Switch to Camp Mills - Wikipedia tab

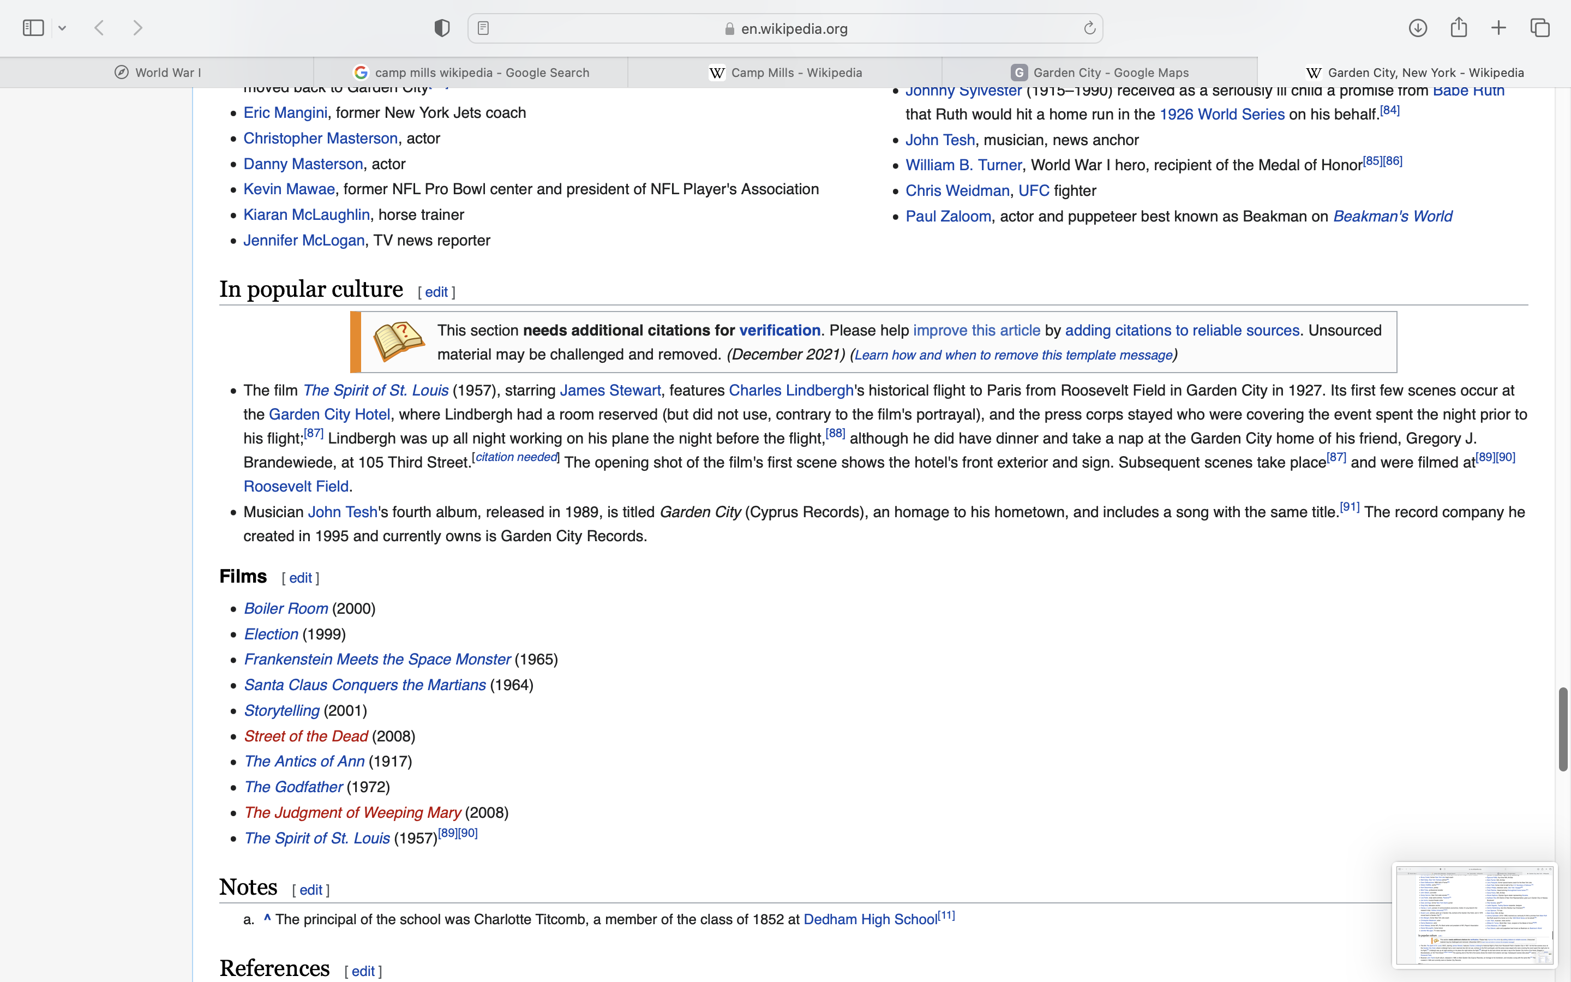[x=785, y=73]
